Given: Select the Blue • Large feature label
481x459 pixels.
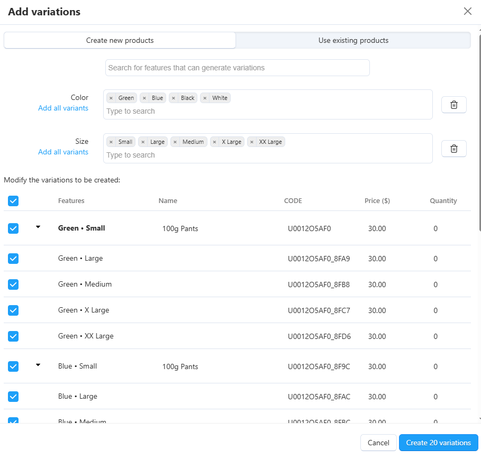Looking at the screenshot, I should point(78,396).
